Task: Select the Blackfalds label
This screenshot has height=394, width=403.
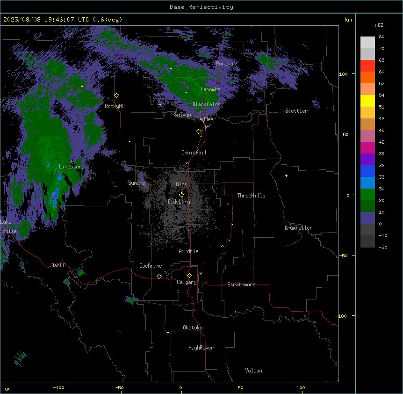Action: click(206, 104)
